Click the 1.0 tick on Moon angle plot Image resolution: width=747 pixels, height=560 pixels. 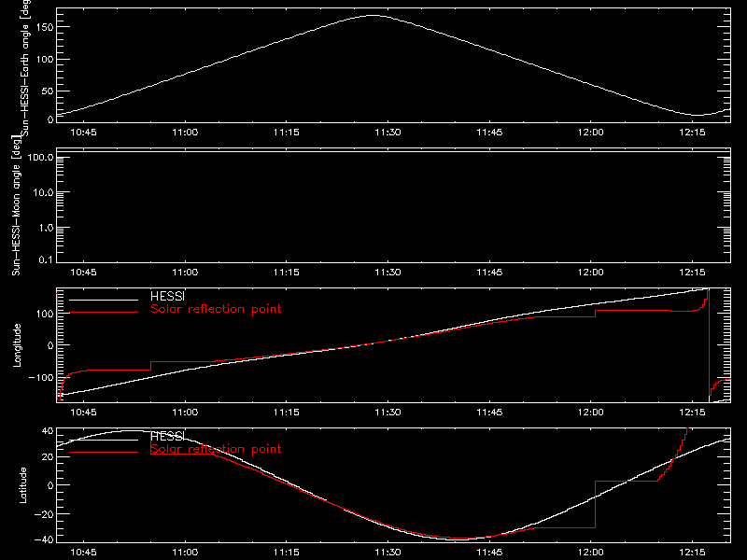(x=46, y=228)
